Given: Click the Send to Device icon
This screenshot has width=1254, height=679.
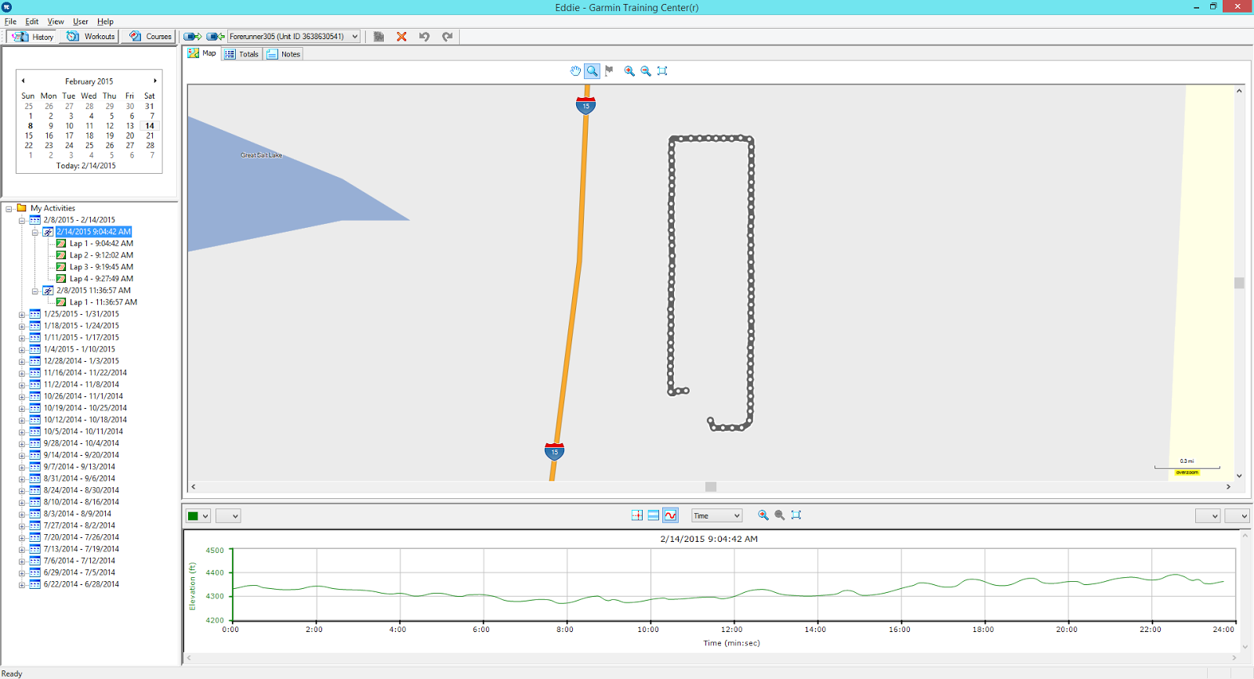Looking at the screenshot, I should click(193, 37).
